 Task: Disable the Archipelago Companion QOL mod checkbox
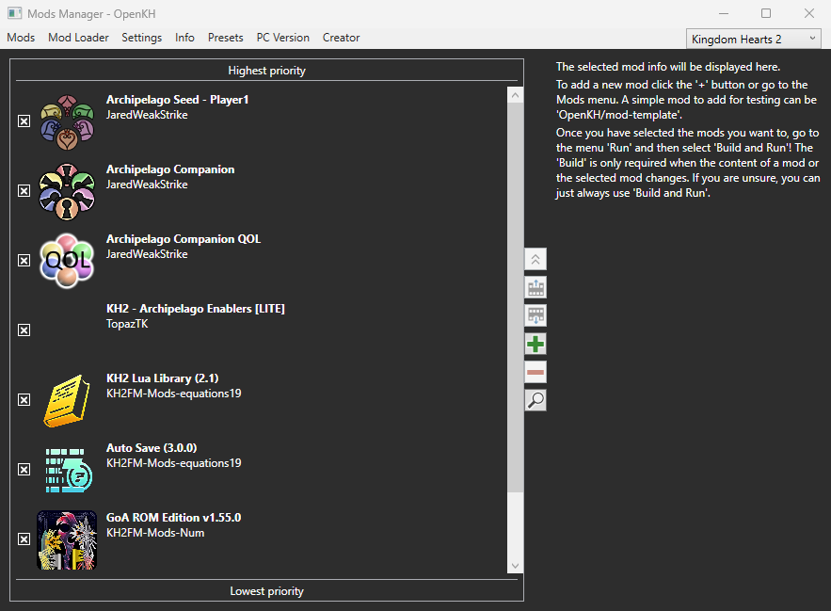[x=24, y=261]
